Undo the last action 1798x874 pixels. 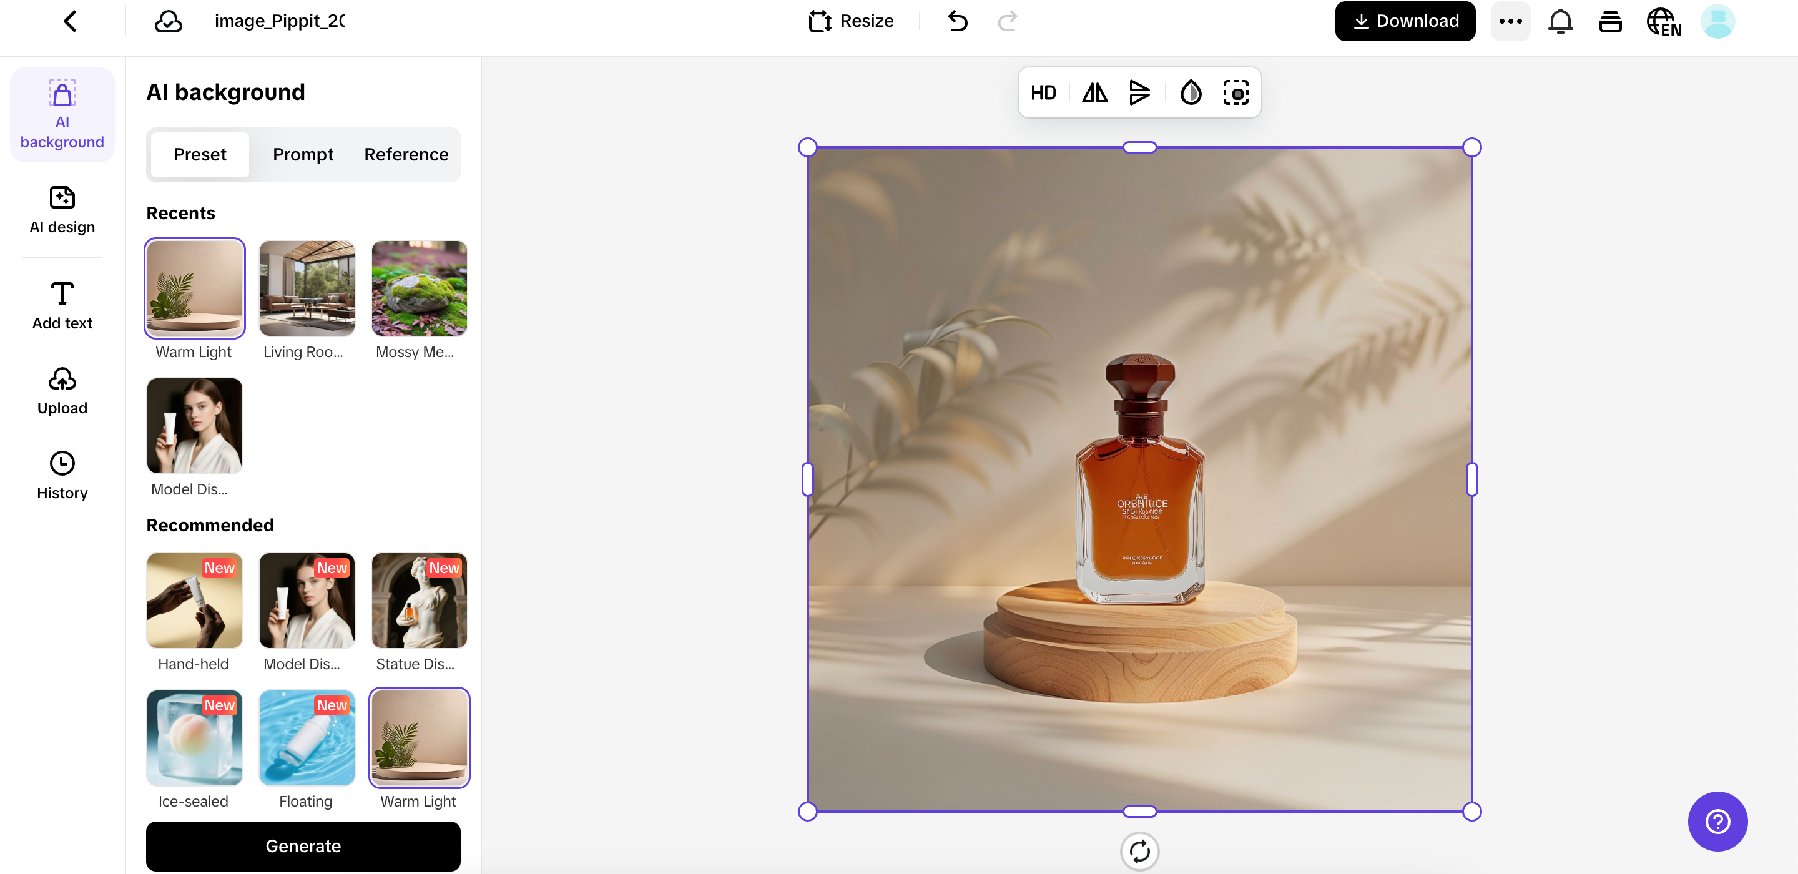[958, 21]
